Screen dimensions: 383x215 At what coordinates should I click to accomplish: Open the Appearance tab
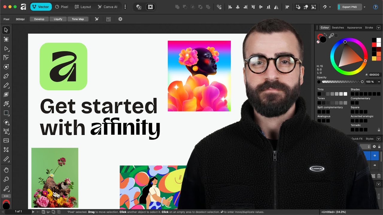tap(354, 27)
